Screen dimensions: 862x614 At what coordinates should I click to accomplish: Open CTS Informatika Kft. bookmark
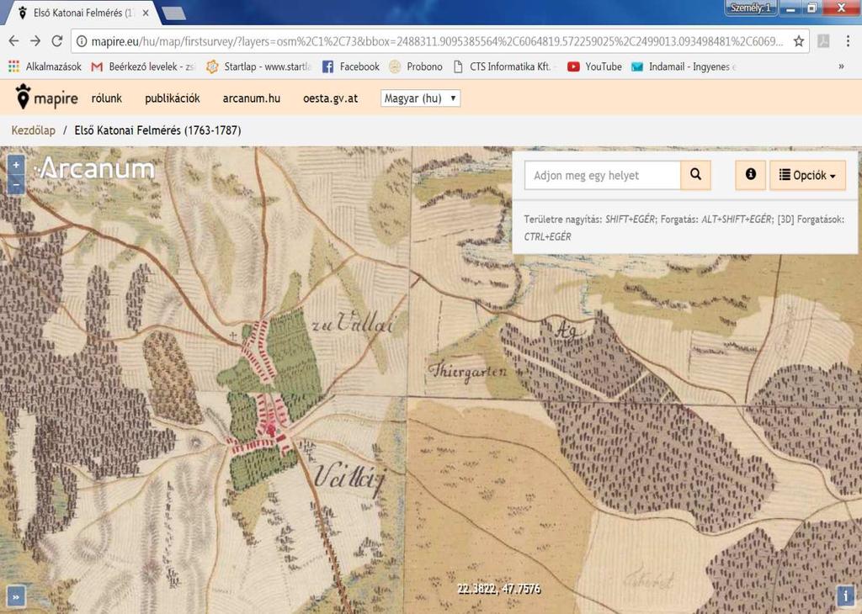point(503,66)
